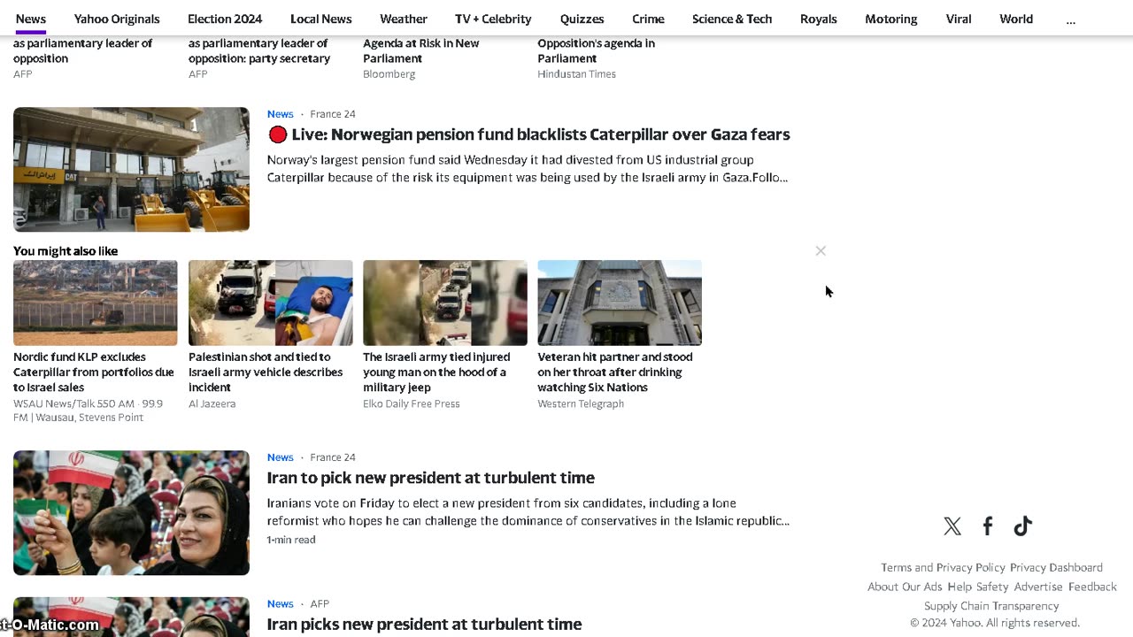This screenshot has height=637, width=1133.
Task: Open 'Iran to pick new president' headline
Action: 431,478
